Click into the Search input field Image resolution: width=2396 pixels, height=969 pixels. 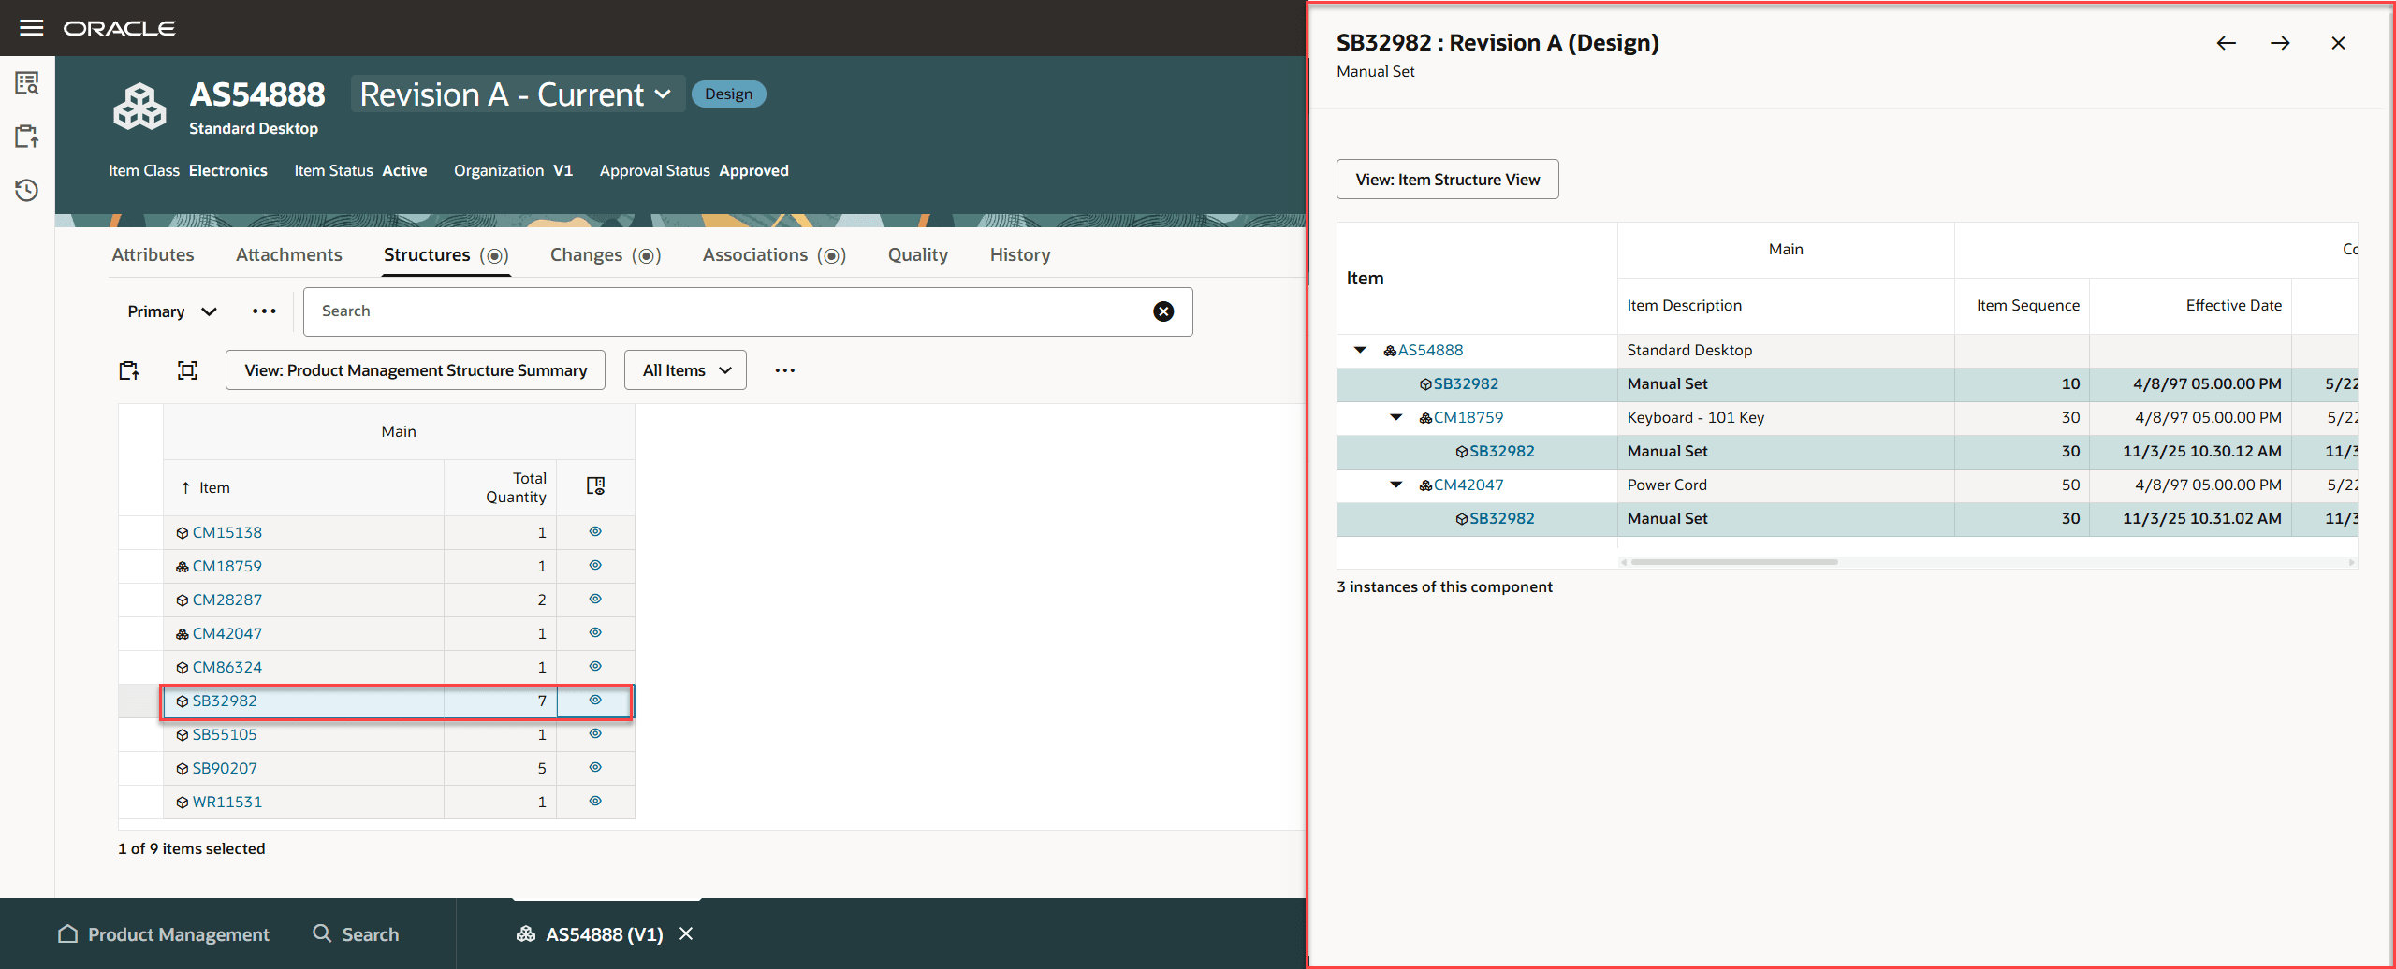(730, 311)
